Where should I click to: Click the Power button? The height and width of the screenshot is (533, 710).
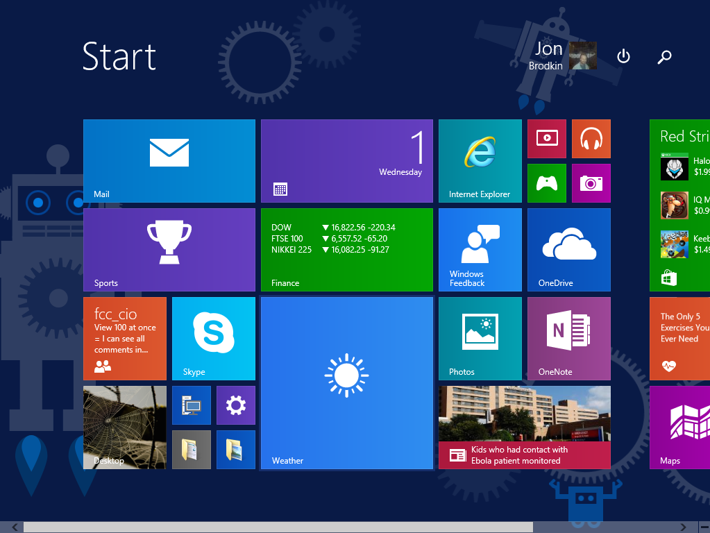point(623,58)
